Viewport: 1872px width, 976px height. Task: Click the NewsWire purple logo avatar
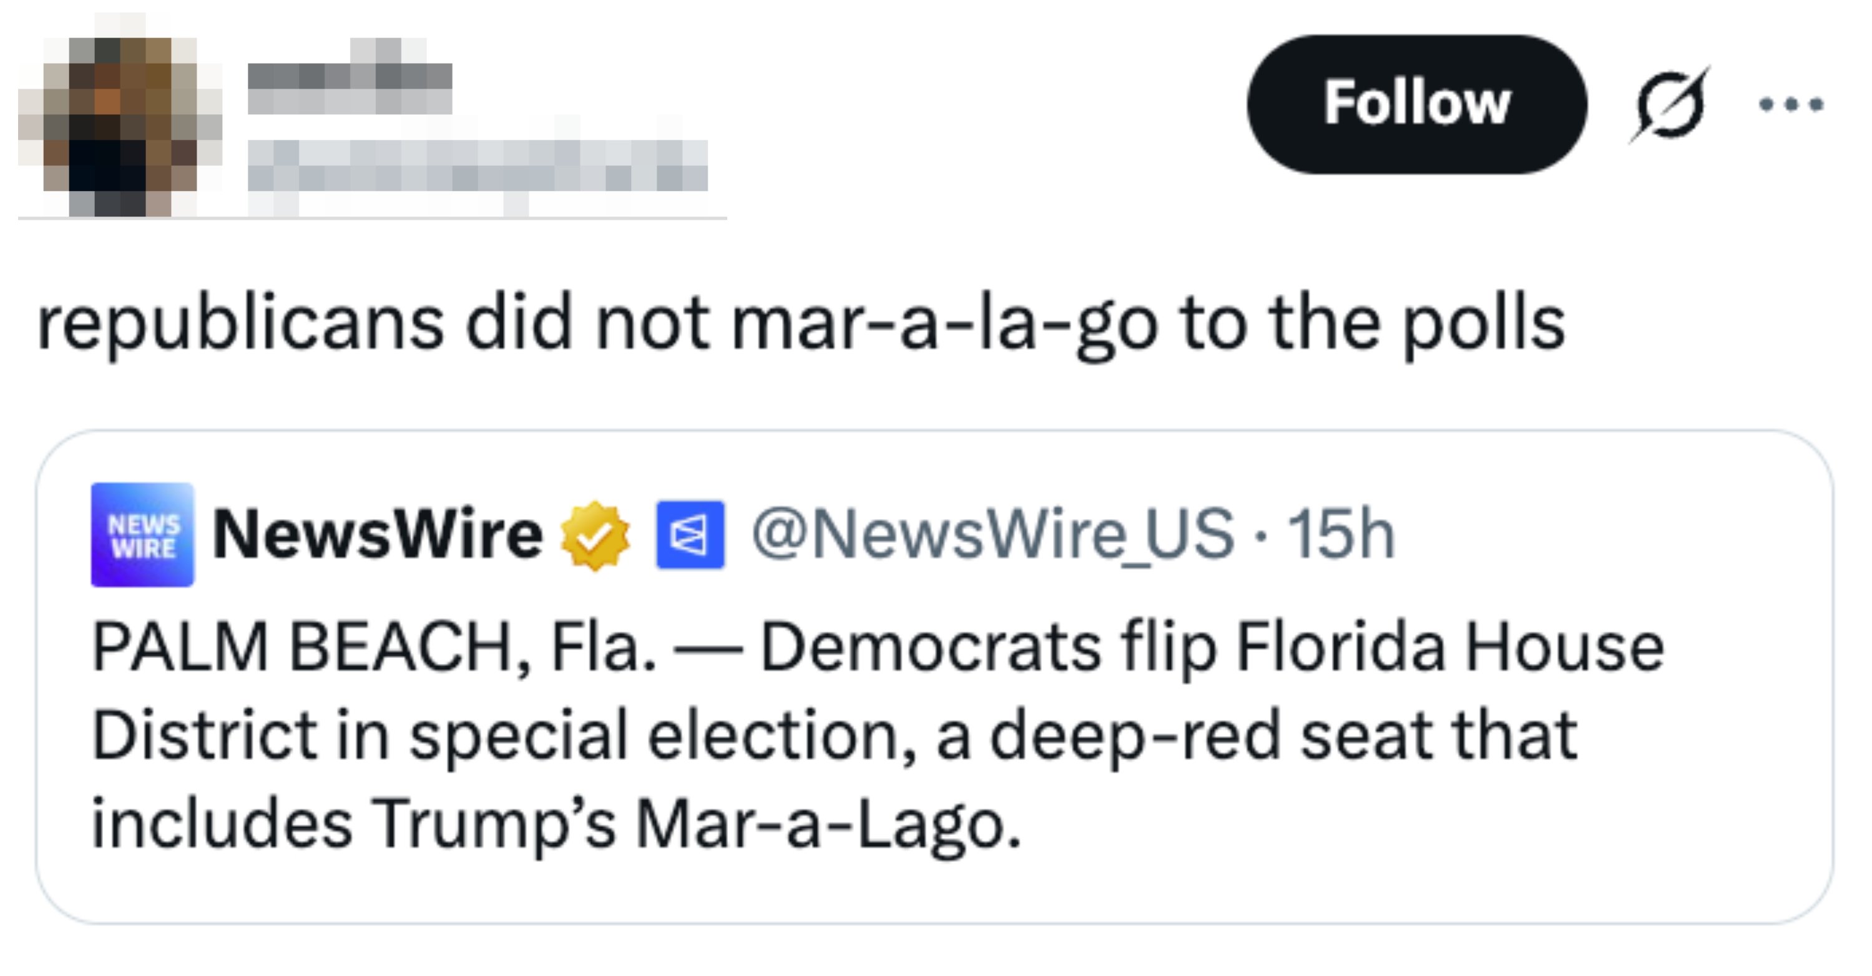pos(142,535)
